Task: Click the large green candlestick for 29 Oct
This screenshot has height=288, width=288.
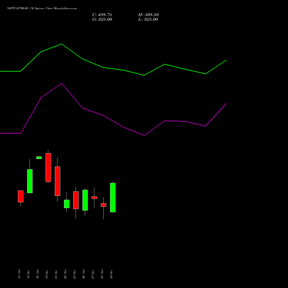Action: tap(113, 198)
